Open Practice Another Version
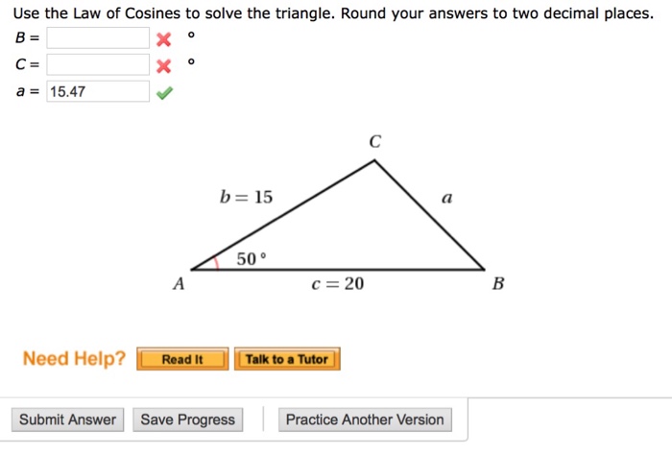Viewport: 672px width, 455px height. [x=365, y=419]
